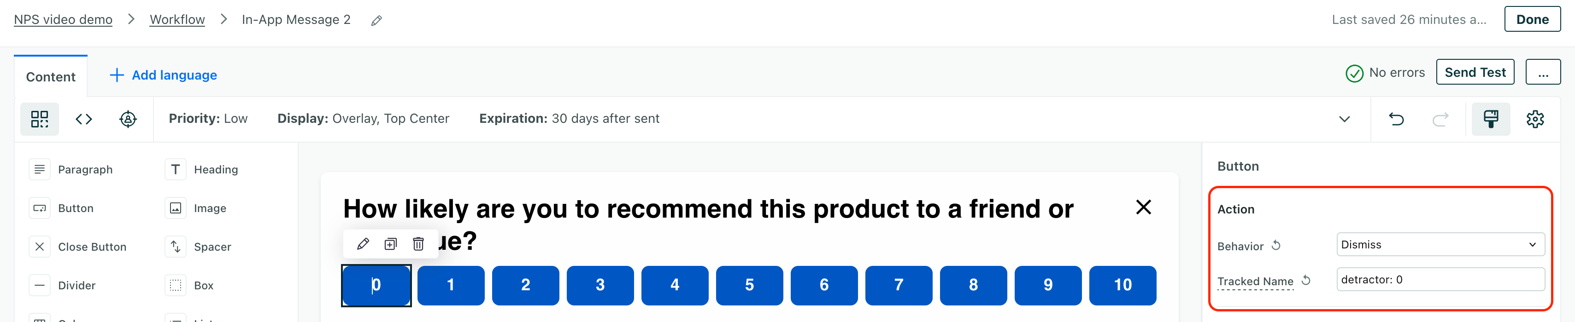Viewport: 1575px width, 322px height.
Task: Click the Done button
Action: 1532,19
